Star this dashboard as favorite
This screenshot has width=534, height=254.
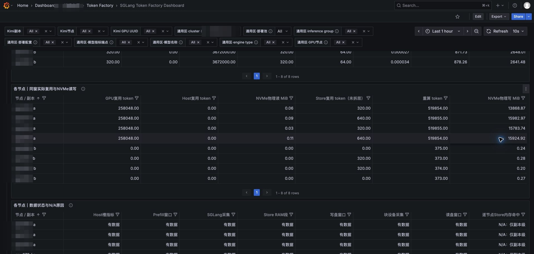click(x=458, y=17)
